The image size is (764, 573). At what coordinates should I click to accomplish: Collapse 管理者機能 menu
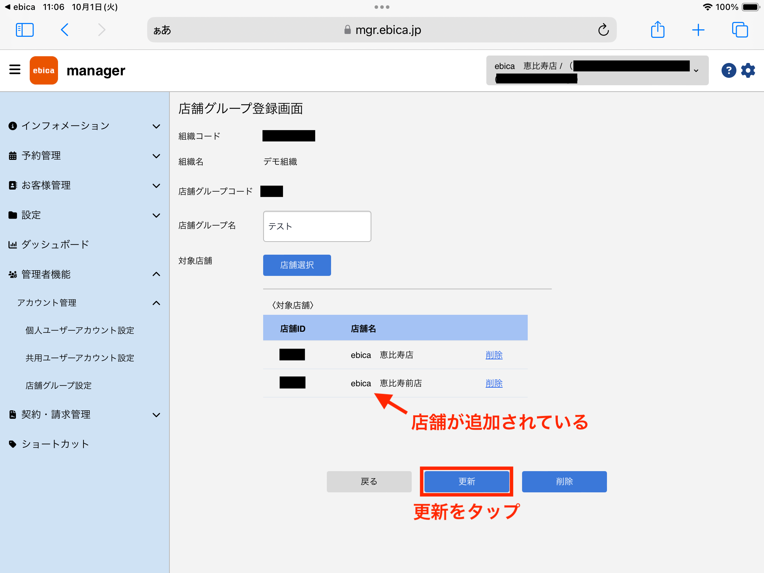(85, 274)
